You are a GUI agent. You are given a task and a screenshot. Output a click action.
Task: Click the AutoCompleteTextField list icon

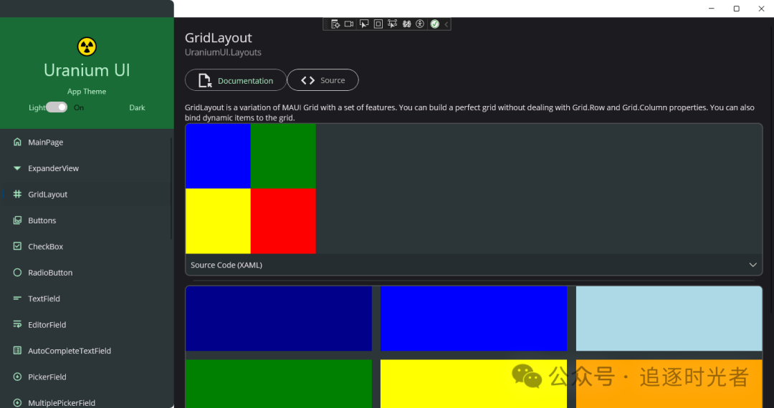point(17,350)
